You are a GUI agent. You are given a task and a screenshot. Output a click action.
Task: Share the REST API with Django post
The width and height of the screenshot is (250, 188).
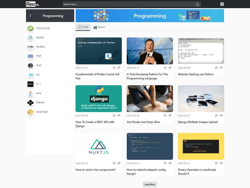(119, 115)
